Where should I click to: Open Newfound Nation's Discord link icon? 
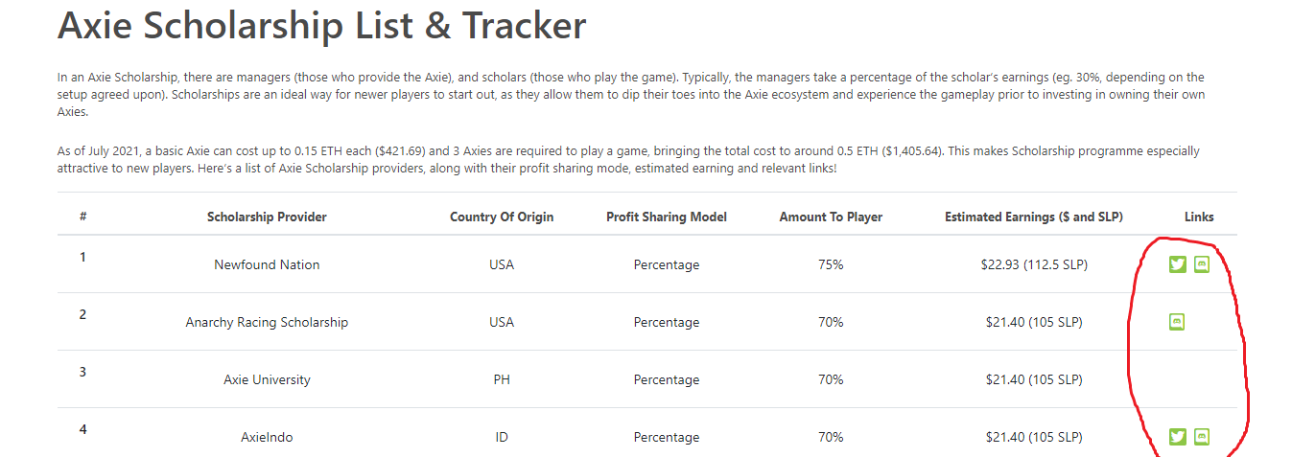coord(1201,264)
